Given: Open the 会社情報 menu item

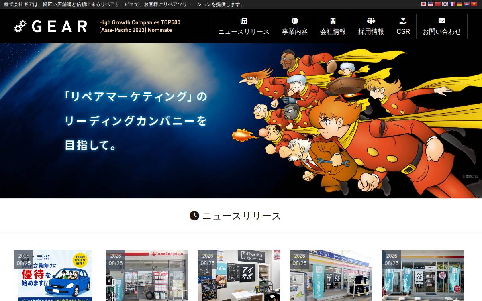Looking at the screenshot, I should (x=333, y=26).
